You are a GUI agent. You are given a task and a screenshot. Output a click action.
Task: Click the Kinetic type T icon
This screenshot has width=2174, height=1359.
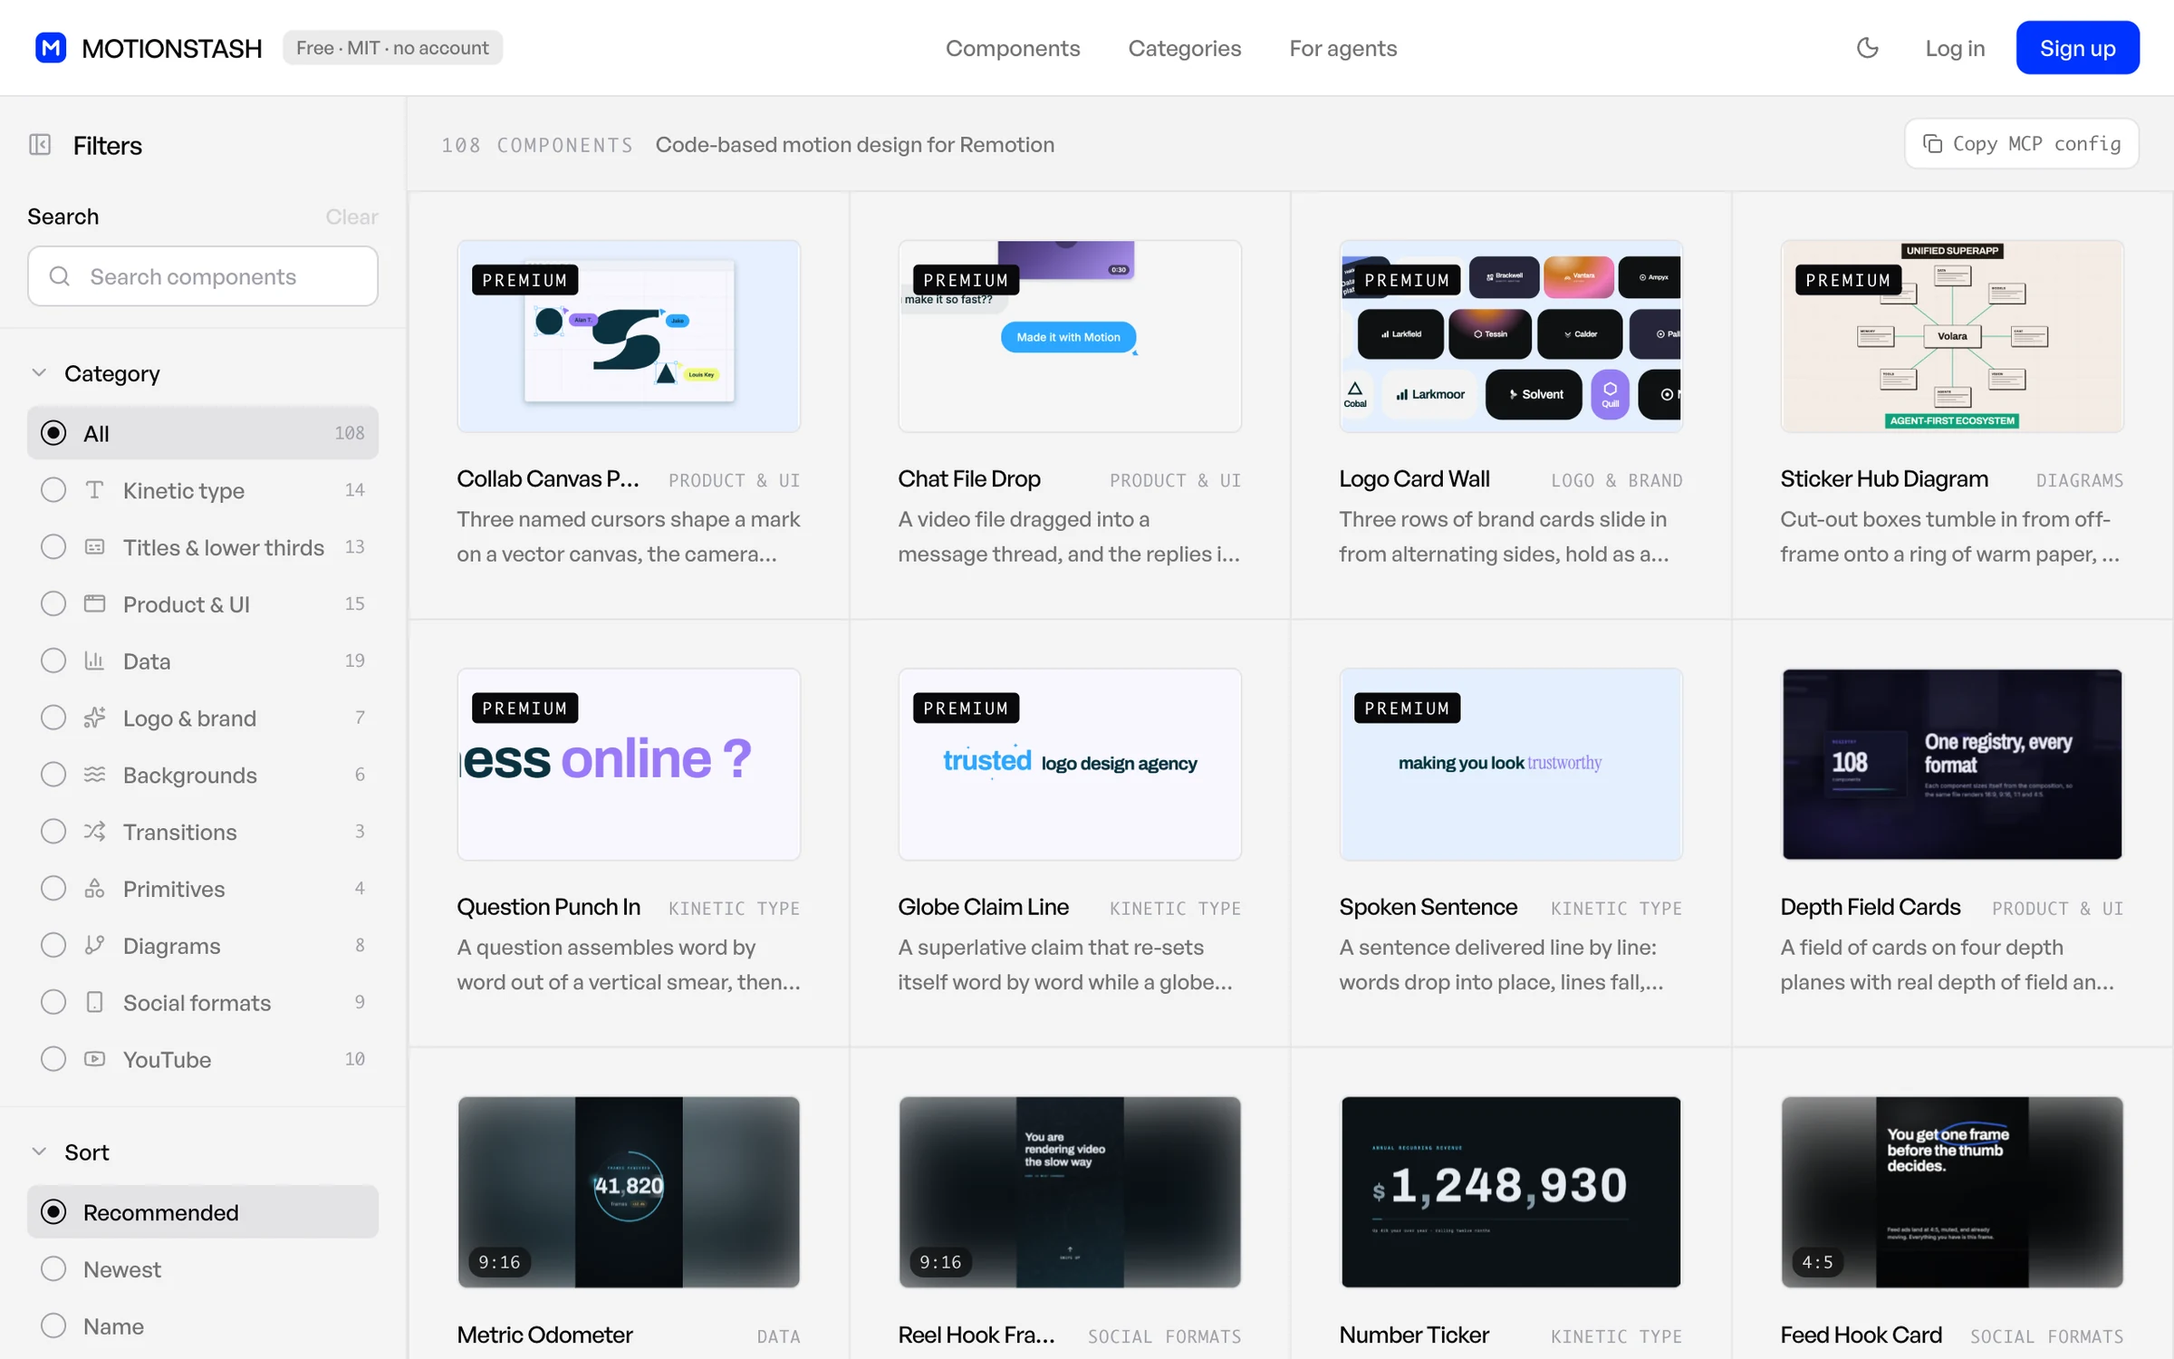[x=94, y=490]
